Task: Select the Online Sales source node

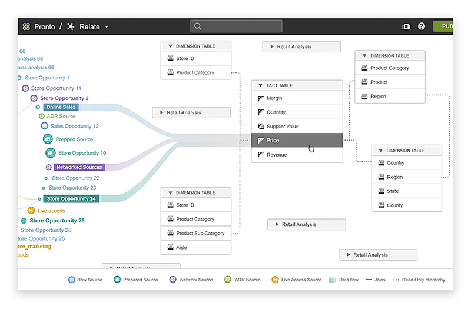Action: pyautogui.click(x=61, y=107)
